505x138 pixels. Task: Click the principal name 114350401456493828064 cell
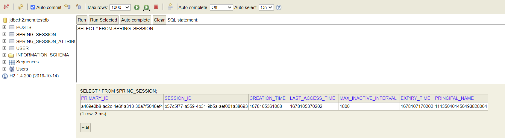click(x=461, y=106)
